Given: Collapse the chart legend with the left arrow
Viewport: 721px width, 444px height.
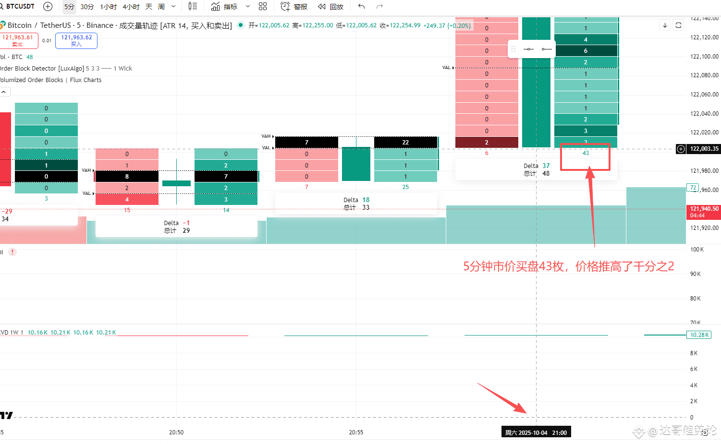Looking at the screenshot, I should (4, 91).
